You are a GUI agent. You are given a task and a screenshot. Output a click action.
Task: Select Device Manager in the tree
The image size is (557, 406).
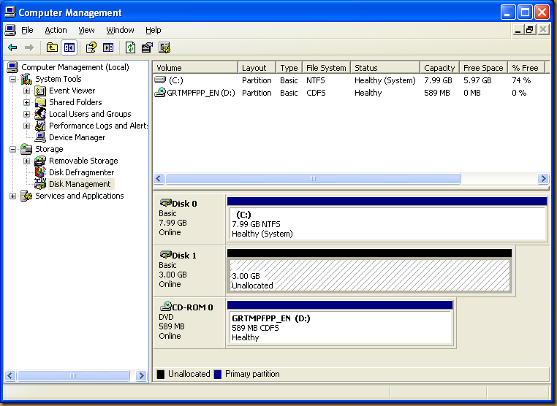click(x=77, y=137)
